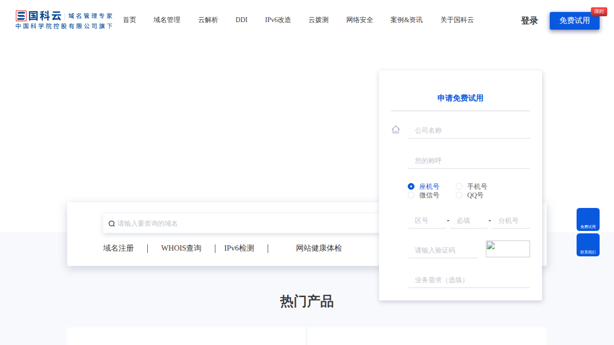614x345 pixels.
Task: Open the IPv6改造 menu
Action: pyautogui.click(x=278, y=20)
